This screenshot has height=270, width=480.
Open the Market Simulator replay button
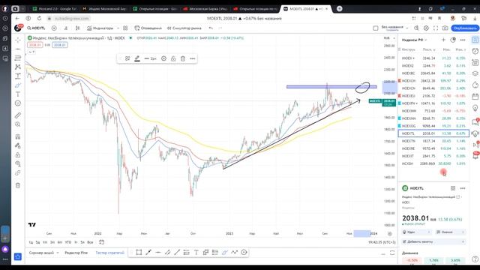coord(184,28)
